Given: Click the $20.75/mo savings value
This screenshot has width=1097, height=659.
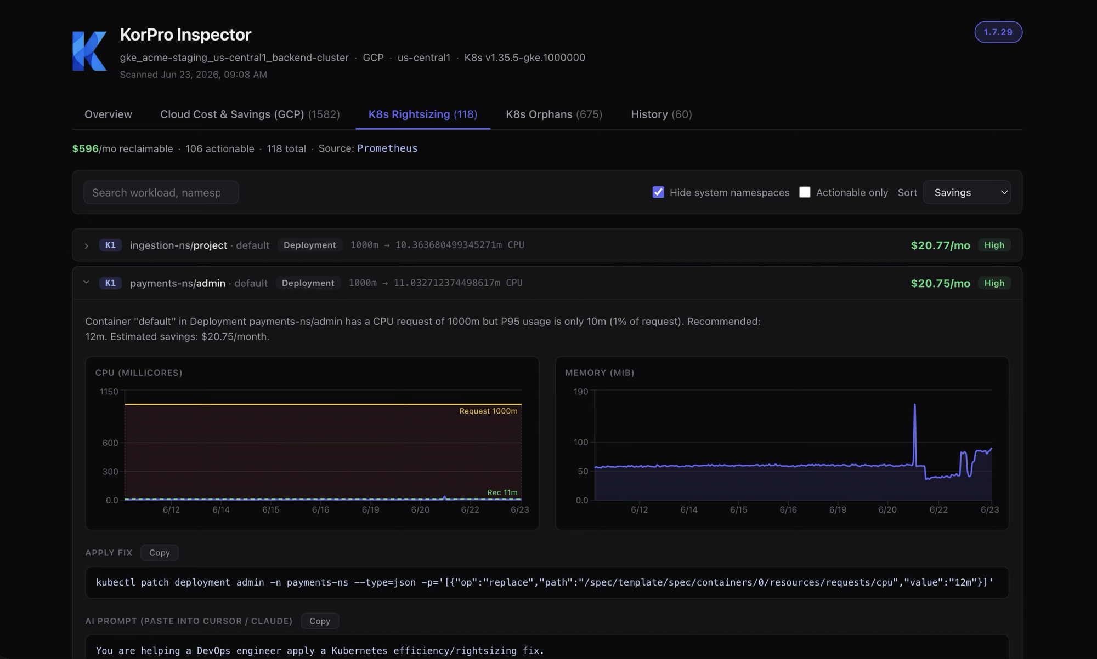Looking at the screenshot, I should pyautogui.click(x=940, y=283).
